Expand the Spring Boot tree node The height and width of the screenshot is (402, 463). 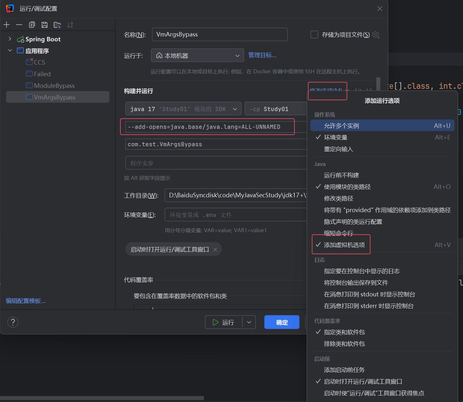click(x=10, y=39)
